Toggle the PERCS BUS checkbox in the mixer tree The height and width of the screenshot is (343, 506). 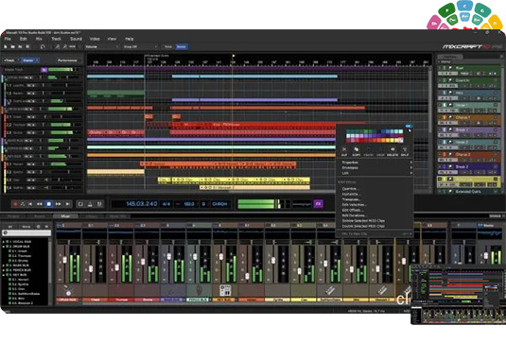[8, 270]
